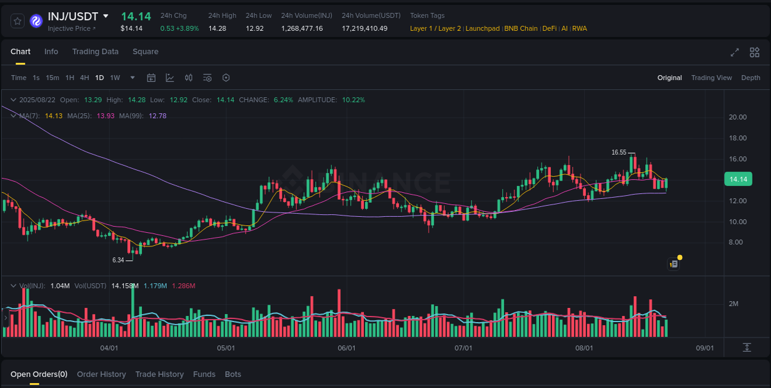Open the Order History tab
The image size is (771, 388).
click(101, 374)
